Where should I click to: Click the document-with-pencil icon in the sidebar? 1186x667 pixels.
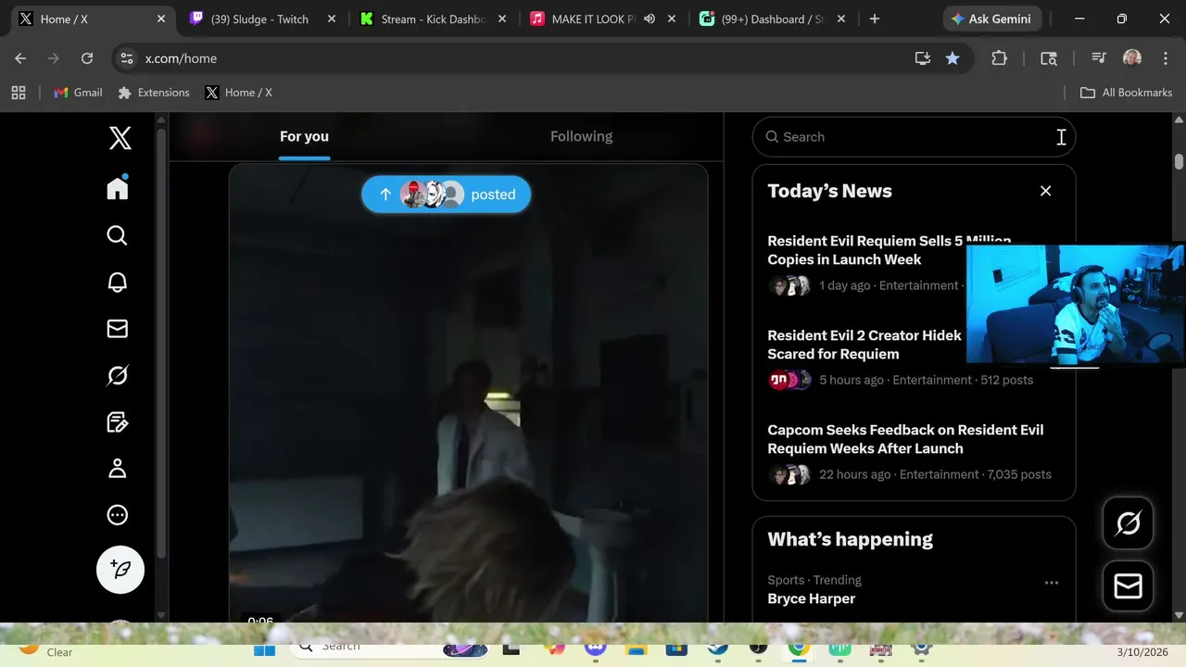117,422
